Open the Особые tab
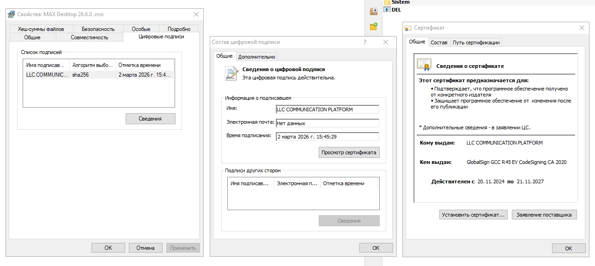The height and width of the screenshot is (266, 595). [141, 29]
